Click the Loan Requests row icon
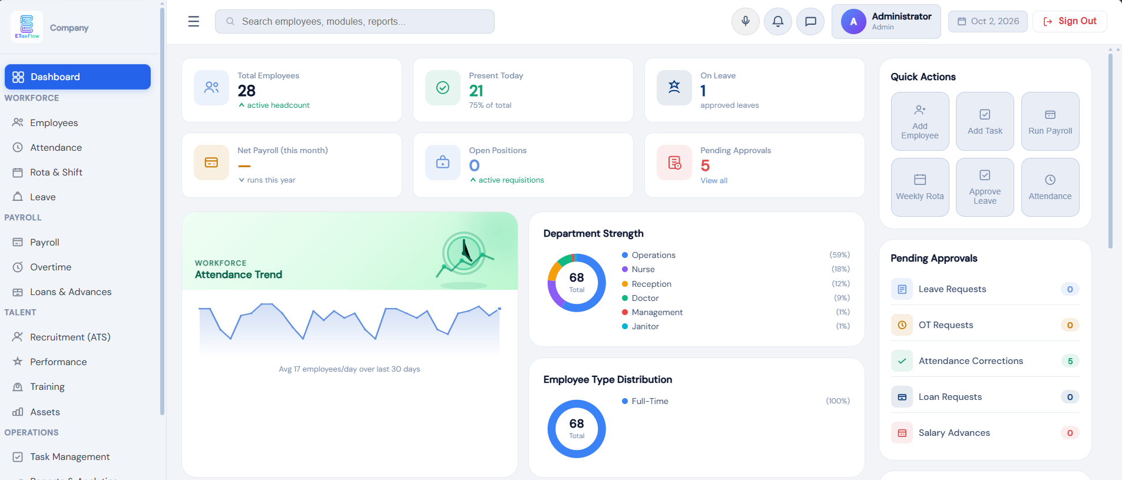 [902, 397]
